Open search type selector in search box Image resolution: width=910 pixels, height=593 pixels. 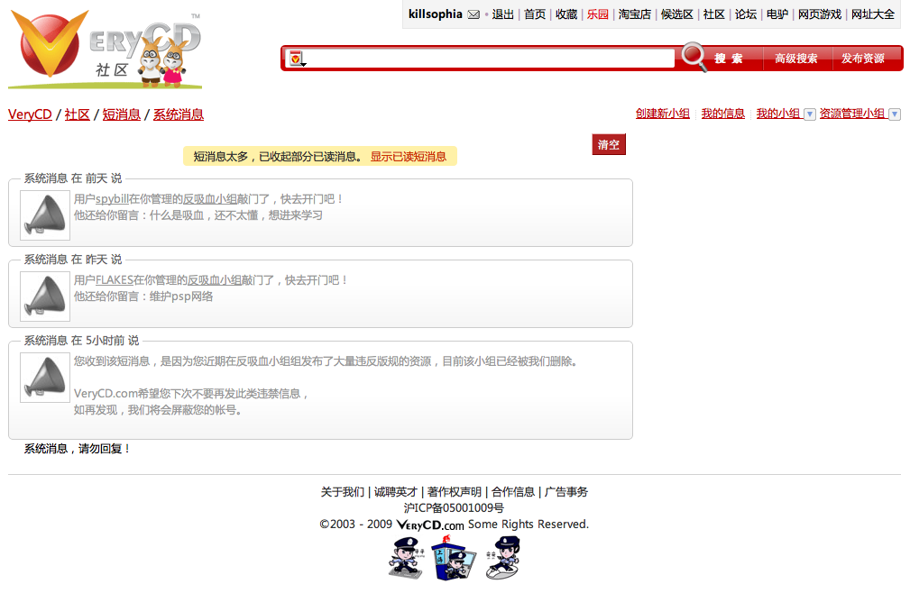(x=297, y=59)
